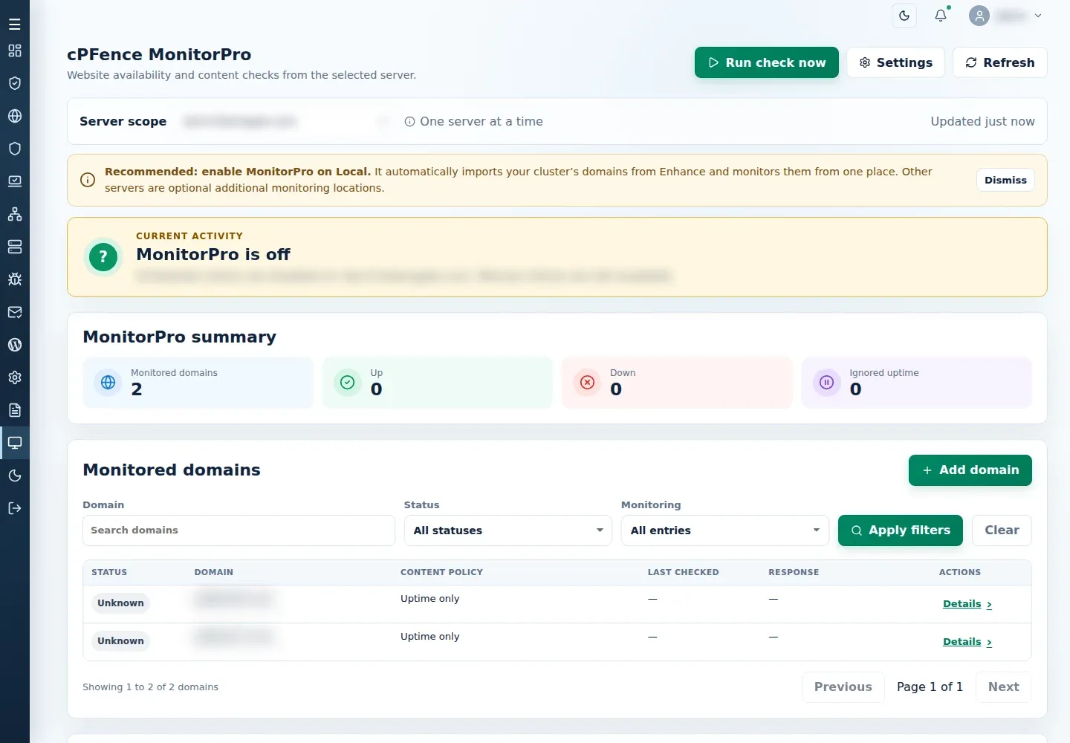Apply filters to the domain list

point(901,531)
